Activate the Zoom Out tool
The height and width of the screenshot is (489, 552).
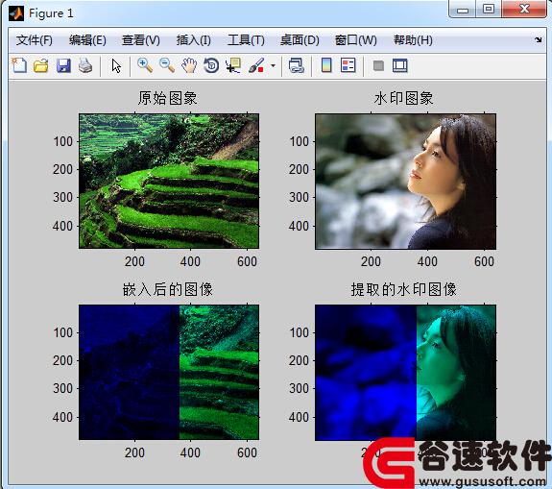(x=167, y=66)
